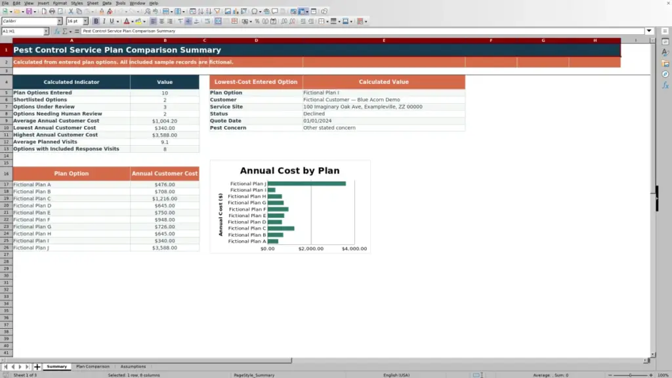This screenshot has width=672, height=378.
Task: Select the row 16 header
Action: [x=6, y=173]
